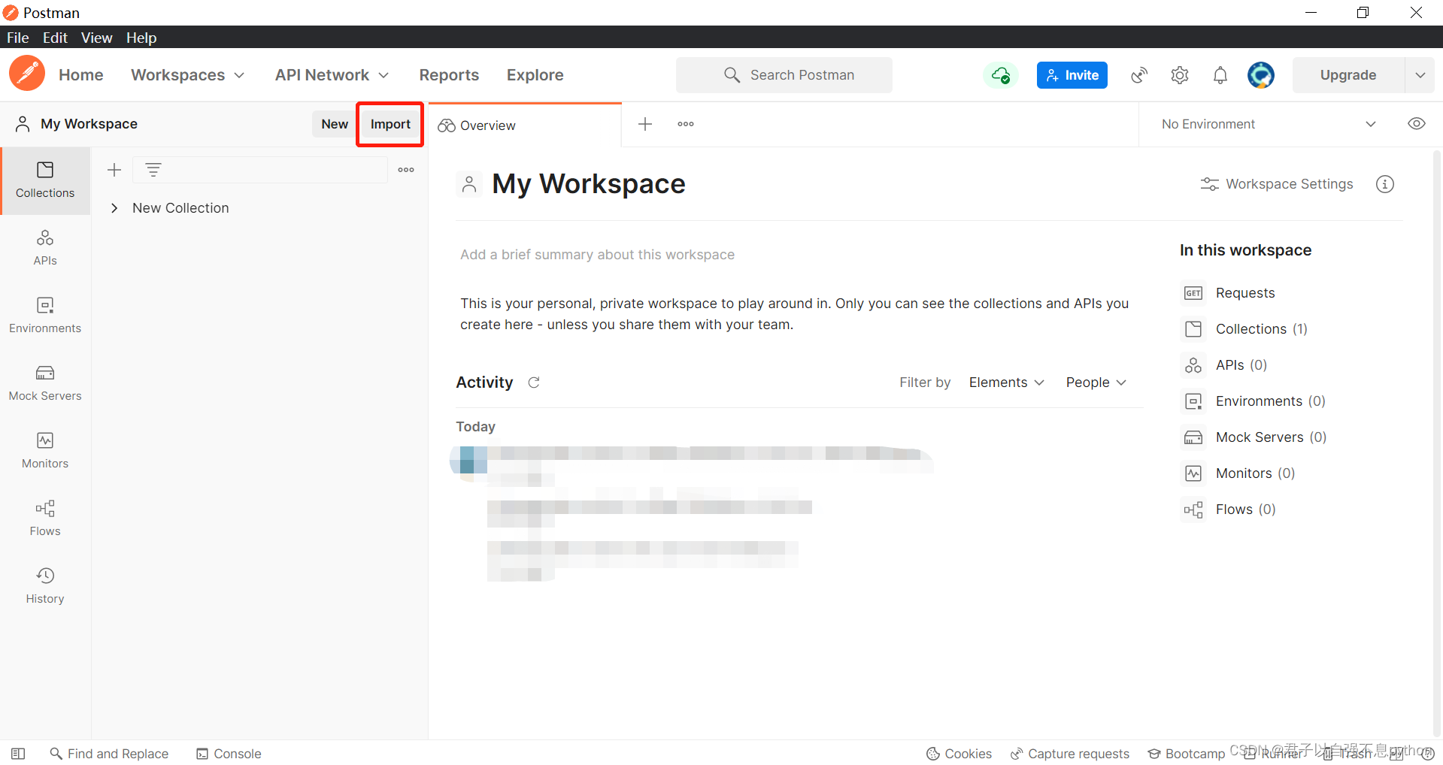Open Reports page
This screenshot has width=1443, height=765.
click(x=449, y=75)
